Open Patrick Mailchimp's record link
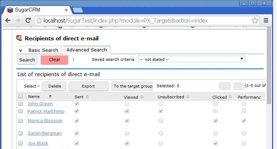Image resolution: width=277 pixels, height=149 pixels. (46, 111)
